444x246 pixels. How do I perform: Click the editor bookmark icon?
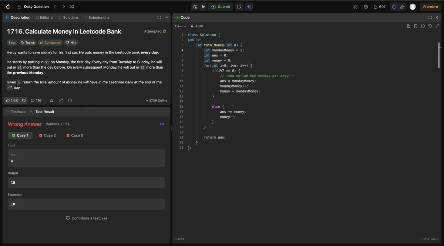(416, 26)
